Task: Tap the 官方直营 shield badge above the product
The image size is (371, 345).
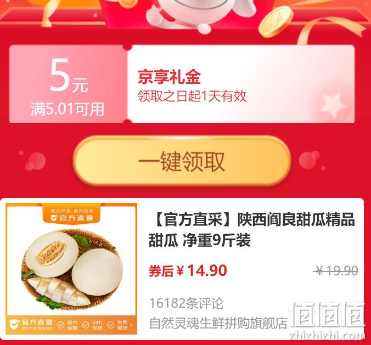Action: [72, 215]
